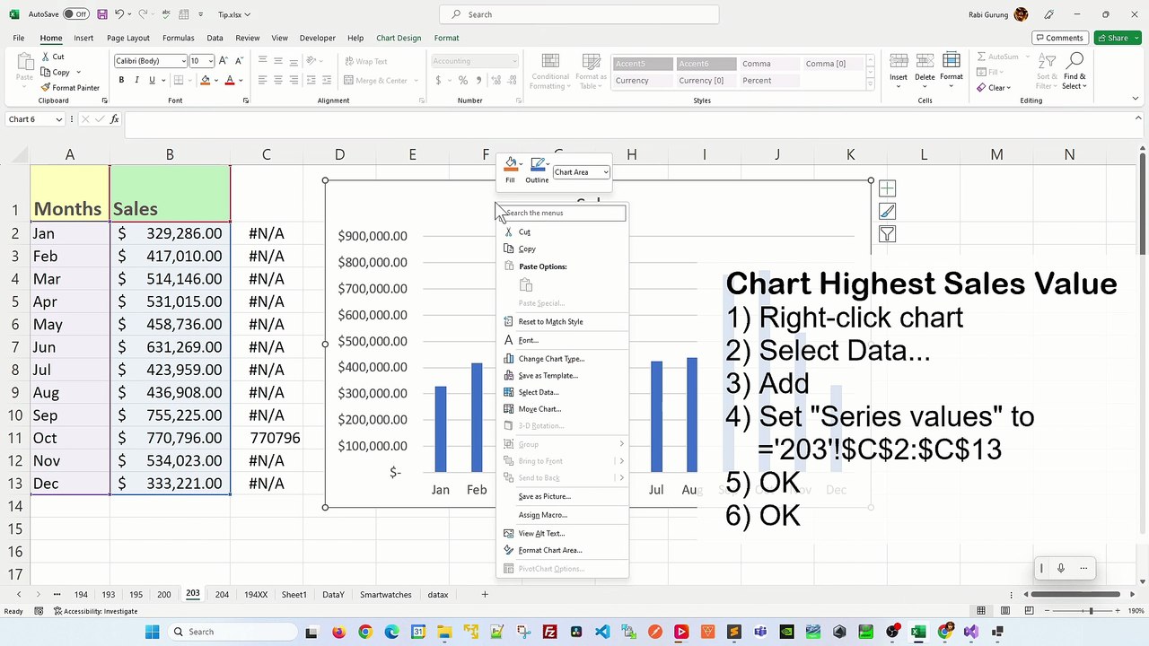Switch to the Smartwatches sheet tab
The image size is (1149, 646).
[x=385, y=595]
